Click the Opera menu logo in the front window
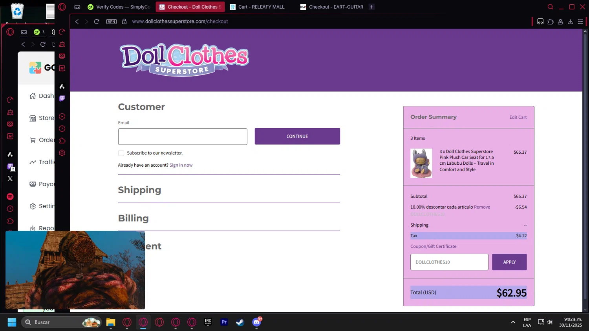 [62, 7]
